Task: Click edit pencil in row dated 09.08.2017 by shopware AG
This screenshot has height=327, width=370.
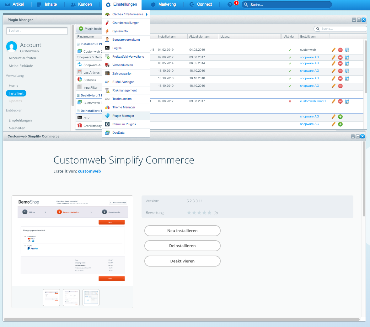Action: (x=333, y=58)
